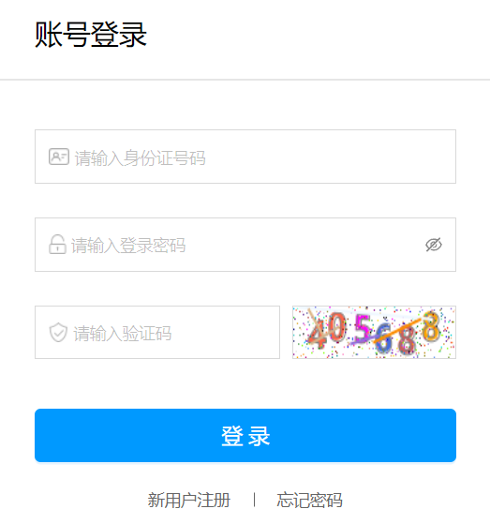Viewport: 490px width, 524px height.
Task: Click the horizontal divider below 账号登录
Action: point(245,80)
